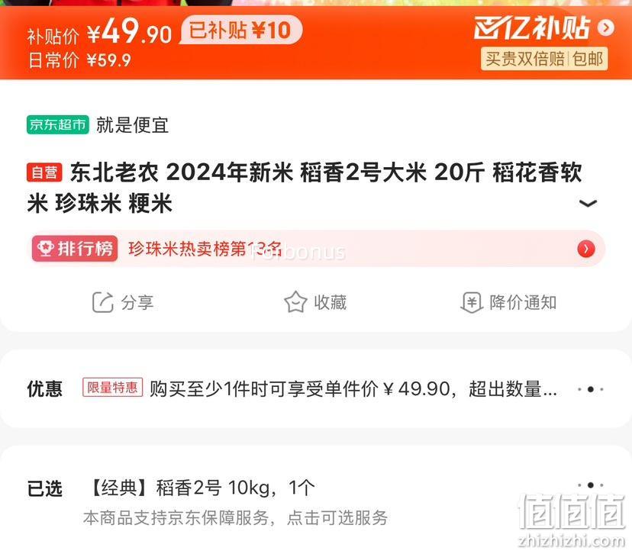Tap the 分享 label
This screenshot has width=632, height=554.
[x=137, y=302]
